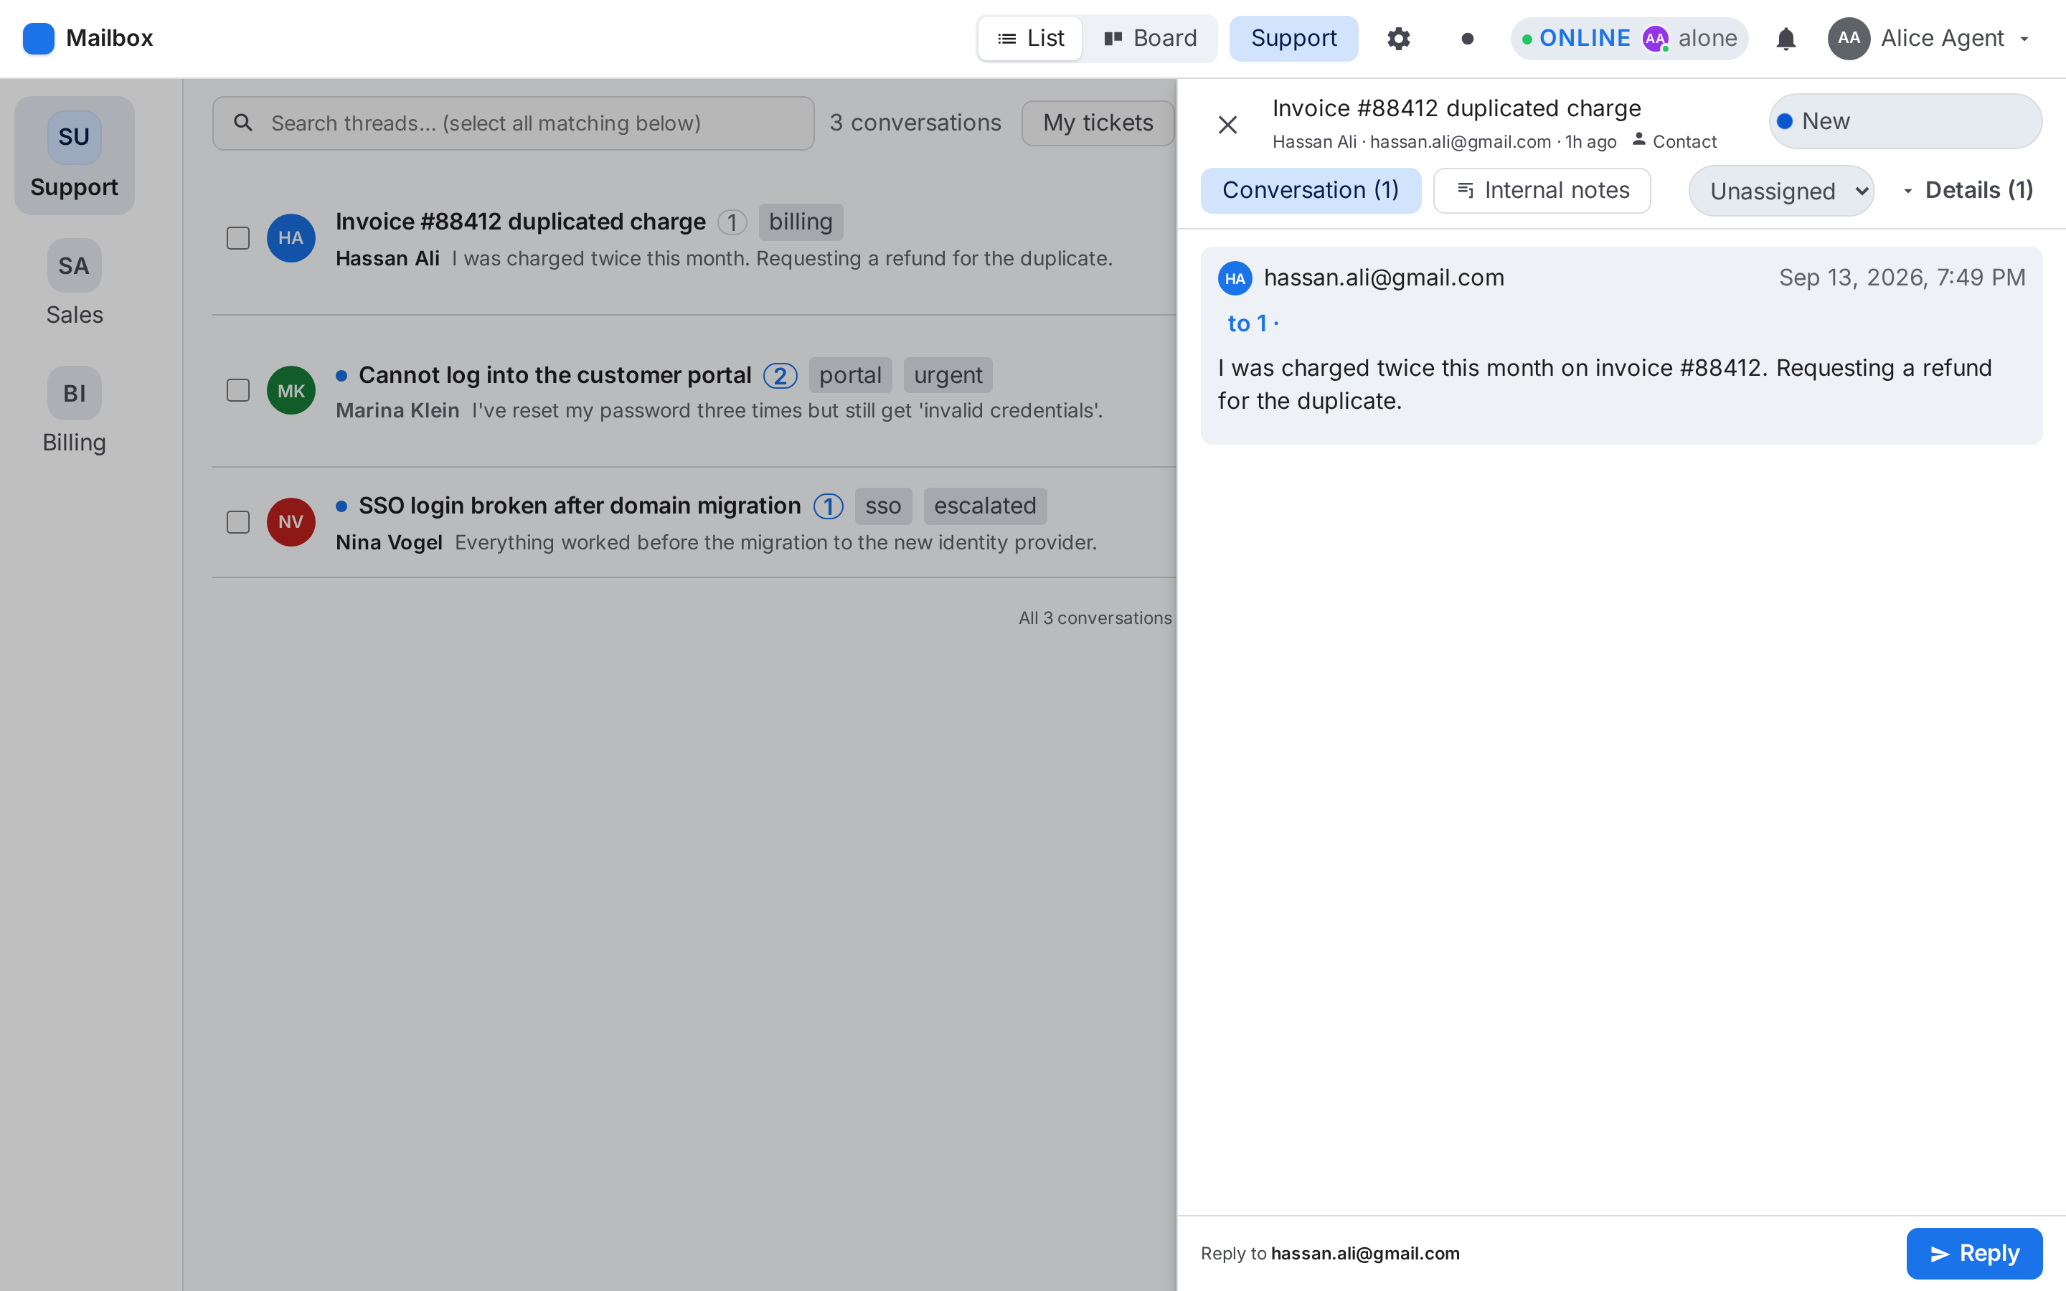The image size is (2066, 1291).
Task: Click the All 3 conversations footer text
Action: coord(1095,618)
